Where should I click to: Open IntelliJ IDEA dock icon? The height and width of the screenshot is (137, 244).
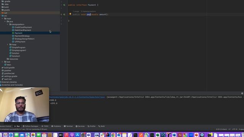pyautogui.click(x=108, y=135)
